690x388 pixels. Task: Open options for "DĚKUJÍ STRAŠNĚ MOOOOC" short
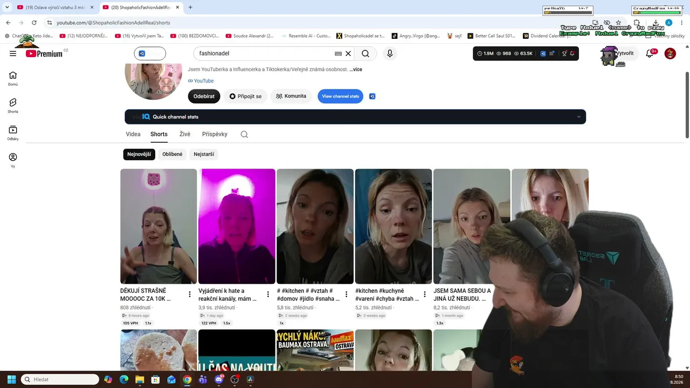190,294
